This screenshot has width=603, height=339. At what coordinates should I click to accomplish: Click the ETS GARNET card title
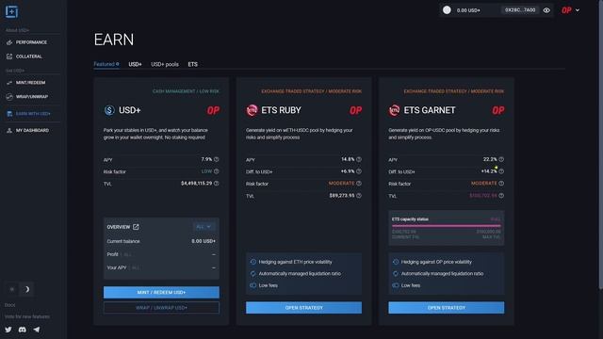(430, 110)
